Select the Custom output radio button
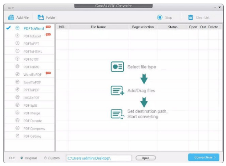The height and width of the screenshot is (166, 226). pos(45,158)
